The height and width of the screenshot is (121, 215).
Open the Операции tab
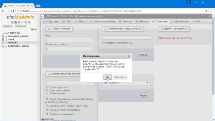point(160,22)
